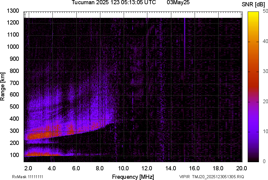
Task: Click the file name 'TMJ20_2025123051305.RIQ'
Action: 218,177
